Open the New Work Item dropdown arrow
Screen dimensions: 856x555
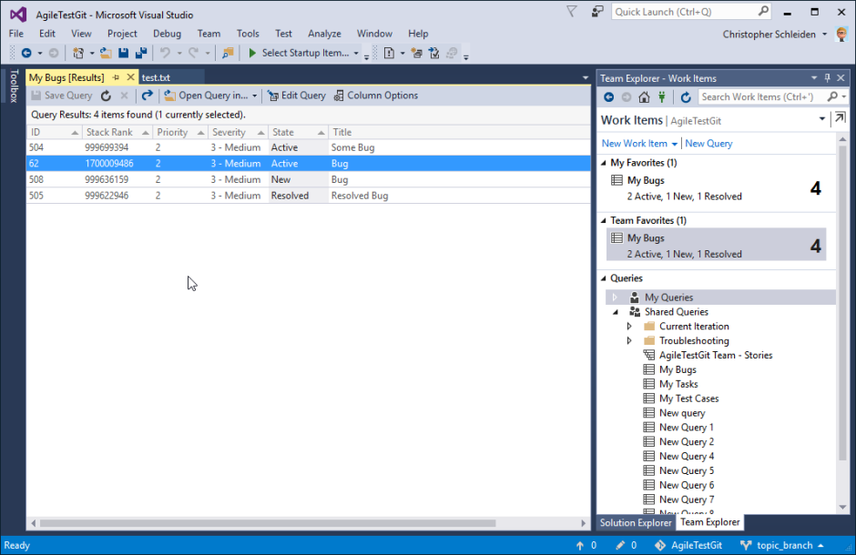675,144
